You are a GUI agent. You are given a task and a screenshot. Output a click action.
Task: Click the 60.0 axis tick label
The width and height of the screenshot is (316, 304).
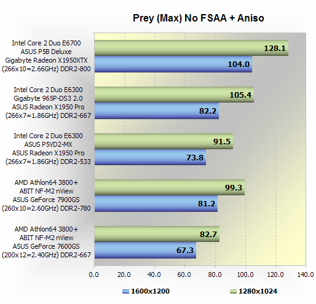point(184,275)
